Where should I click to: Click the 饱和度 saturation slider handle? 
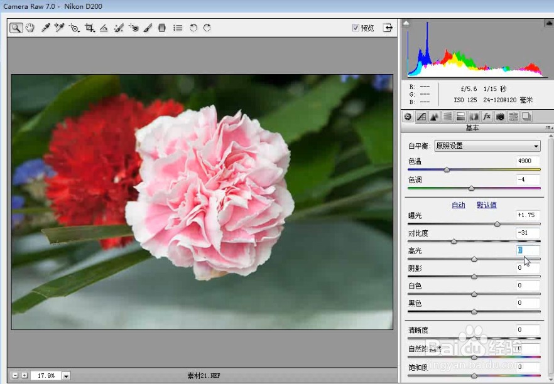pos(474,375)
